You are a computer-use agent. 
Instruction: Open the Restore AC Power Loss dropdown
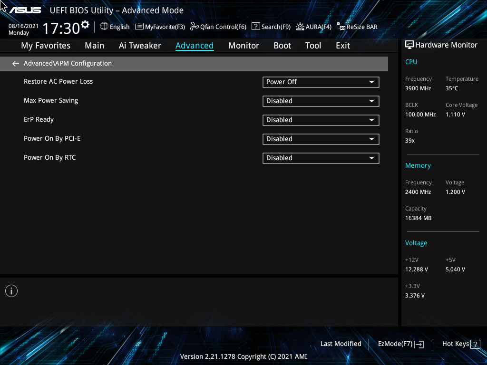coord(321,82)
